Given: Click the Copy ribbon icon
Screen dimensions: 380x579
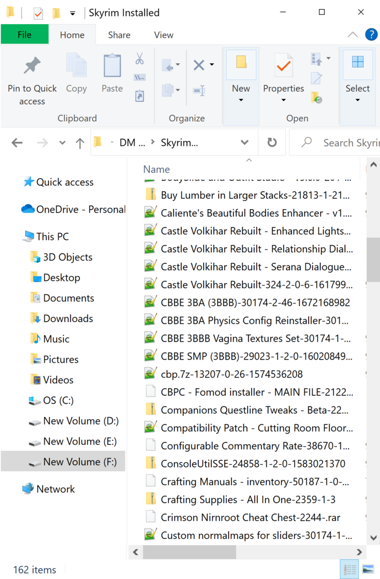Looking at the screenshot, I should 77,65.
